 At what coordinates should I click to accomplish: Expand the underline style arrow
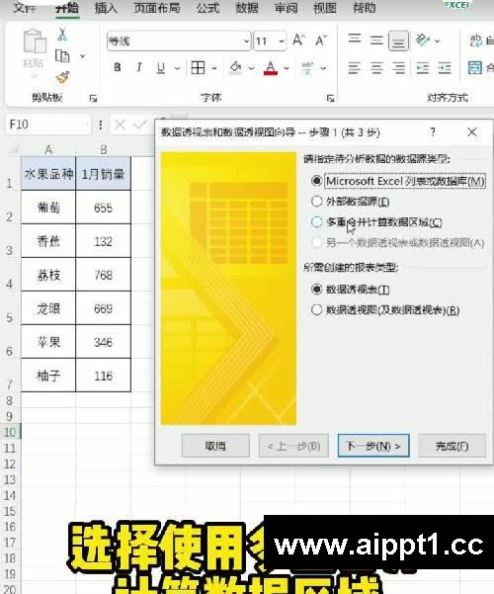tap(177, 68)
